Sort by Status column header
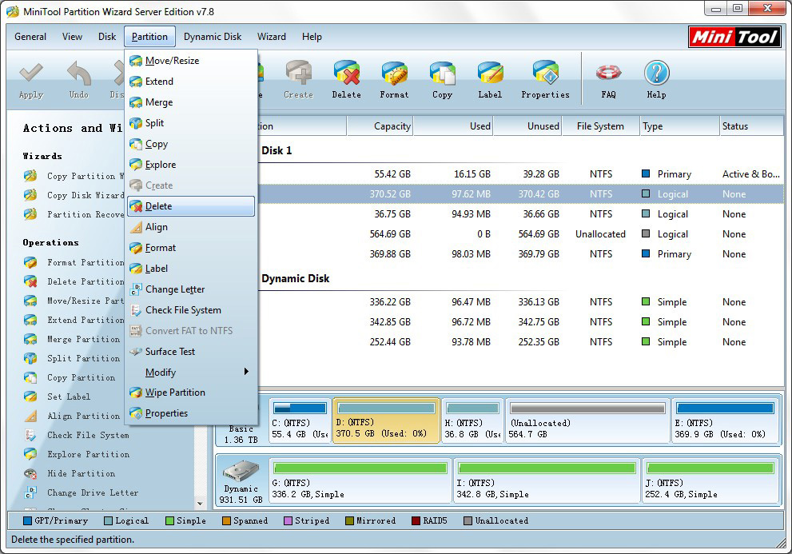Screen dimensions: 792x554 tap(751, 126)
